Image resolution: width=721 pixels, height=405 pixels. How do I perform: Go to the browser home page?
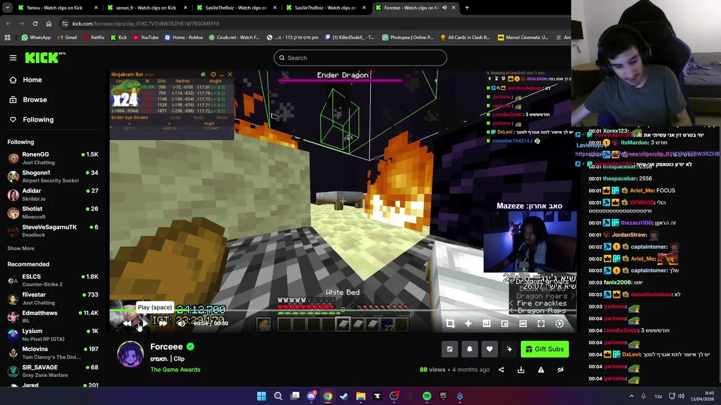click(48, 24)
